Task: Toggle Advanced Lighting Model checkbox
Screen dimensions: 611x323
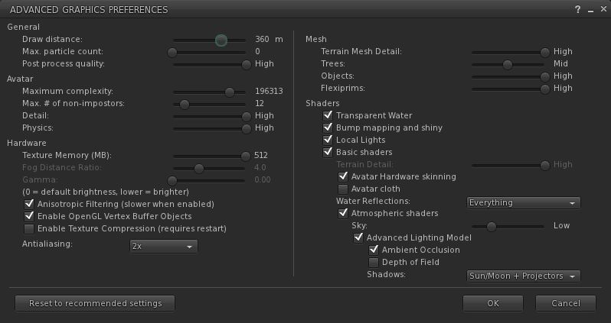Action: (358, 237)
